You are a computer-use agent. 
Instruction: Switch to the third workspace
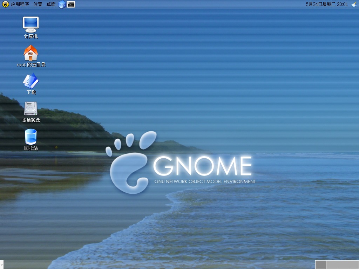pos(342,265)
